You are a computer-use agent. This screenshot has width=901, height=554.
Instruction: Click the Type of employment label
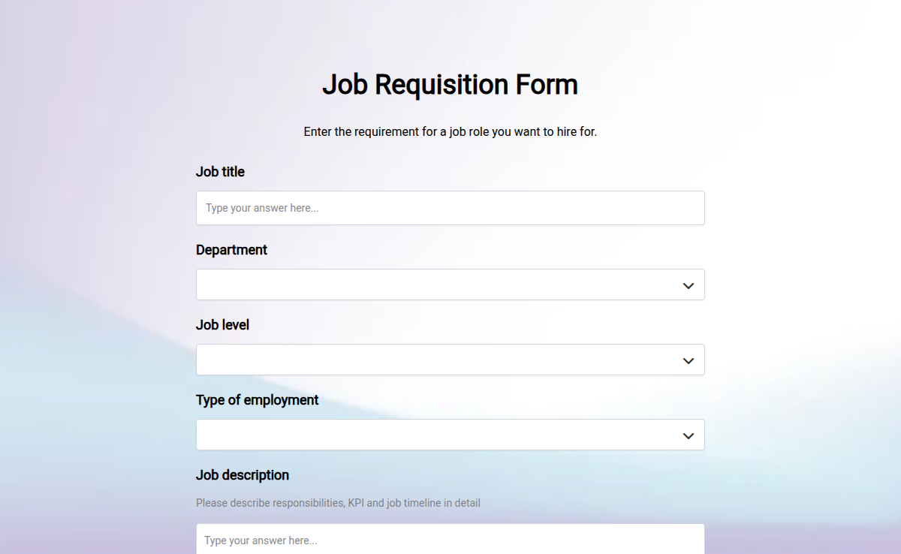coord(257,400)
